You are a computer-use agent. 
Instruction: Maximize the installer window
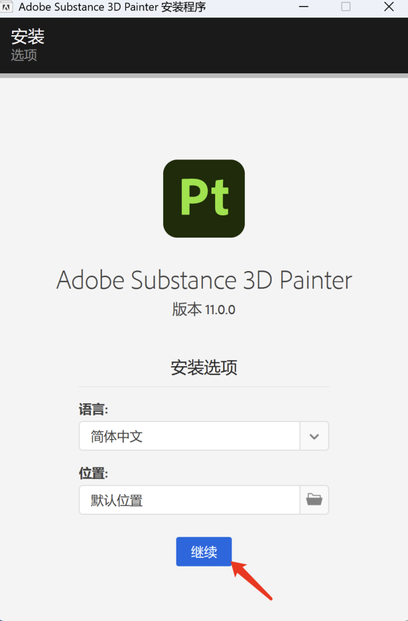(x=346, y=7)
